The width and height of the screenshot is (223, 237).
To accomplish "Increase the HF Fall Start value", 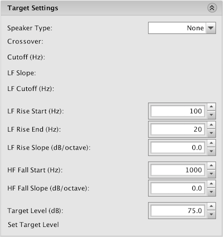I will pos(211,166).
